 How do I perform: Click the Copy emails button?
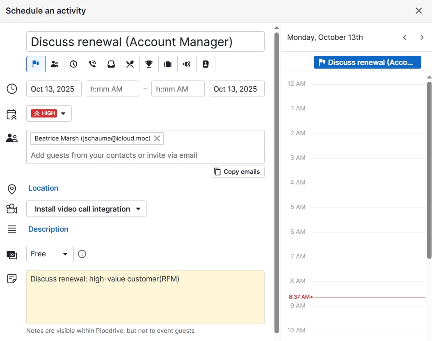[x=237, y=171]
